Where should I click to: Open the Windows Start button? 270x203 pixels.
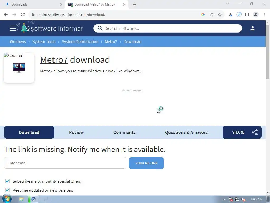click(x=7, y=199)
